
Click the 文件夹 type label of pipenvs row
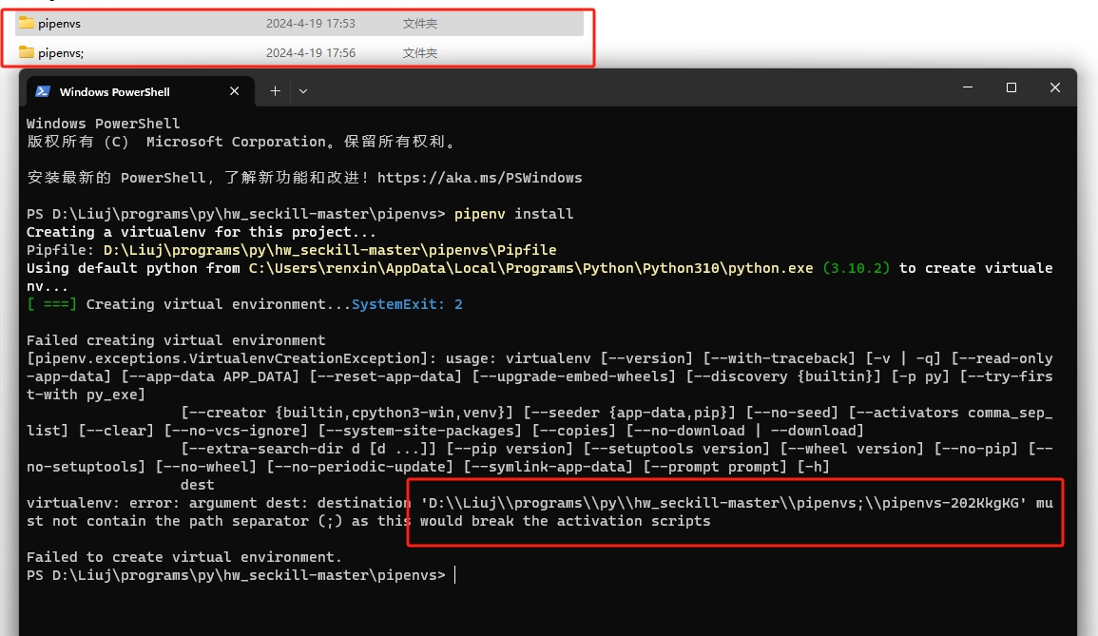[420, 23]
